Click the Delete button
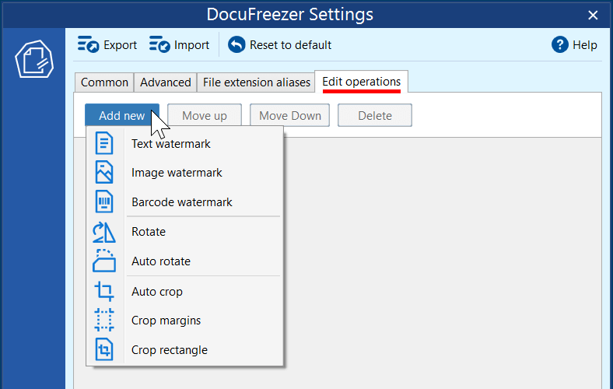 375,115
